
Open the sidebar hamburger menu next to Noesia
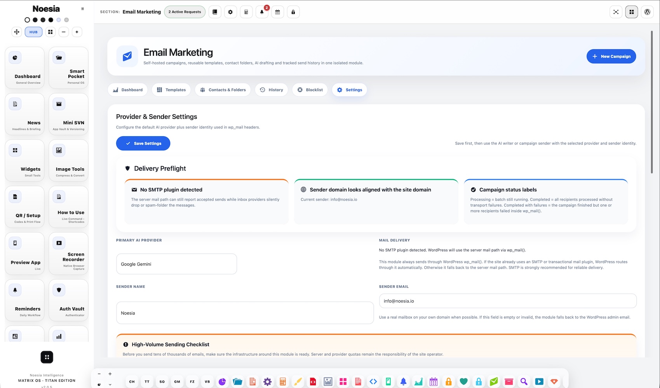[x=82, y=9]
